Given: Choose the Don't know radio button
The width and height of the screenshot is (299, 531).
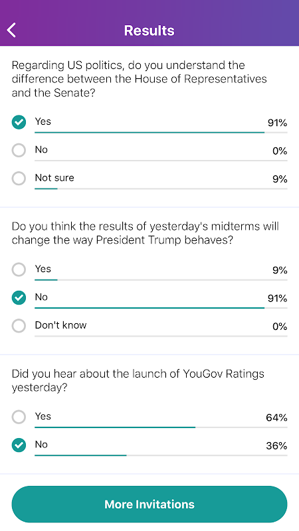Looking at the screenshot, I should click(19, 326).
